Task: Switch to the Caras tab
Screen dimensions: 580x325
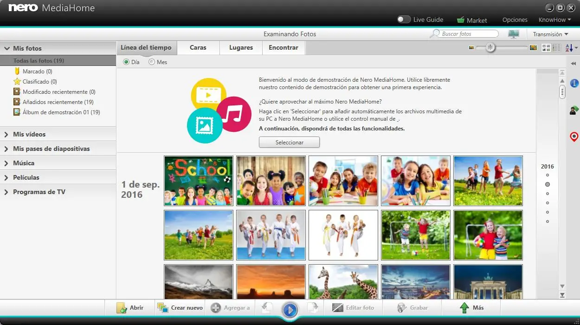Action: click(x=198, y=47)
